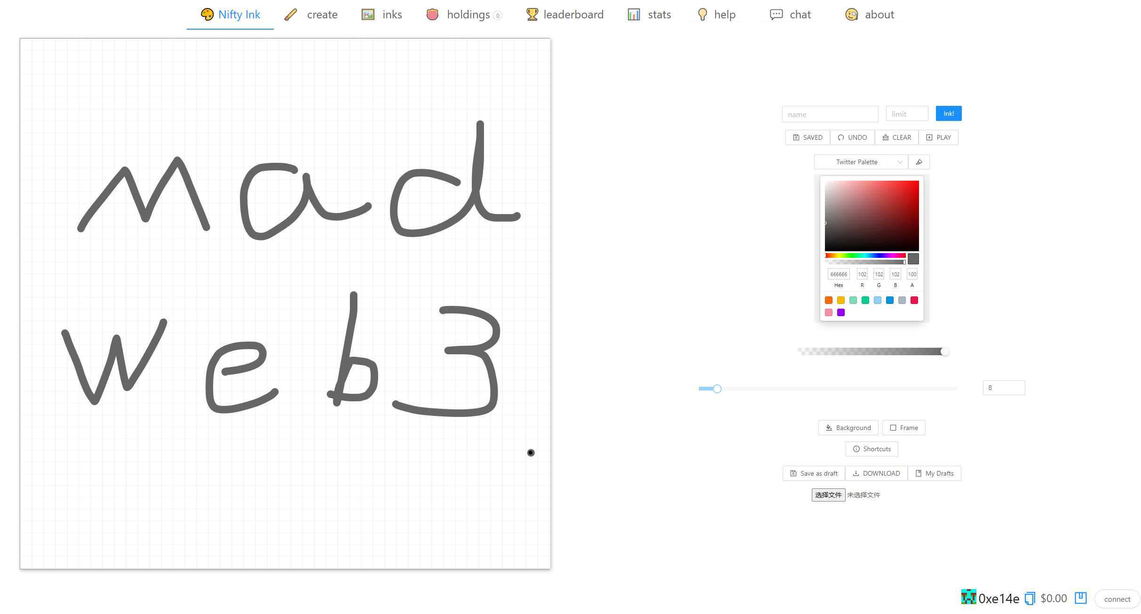Switch to the leaderboard tab
The height and width of the screenshot is (614, 1141).
[x=565, y=15]
